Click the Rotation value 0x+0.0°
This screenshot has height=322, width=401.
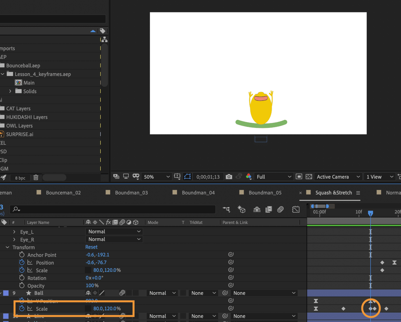pos(94,278)
